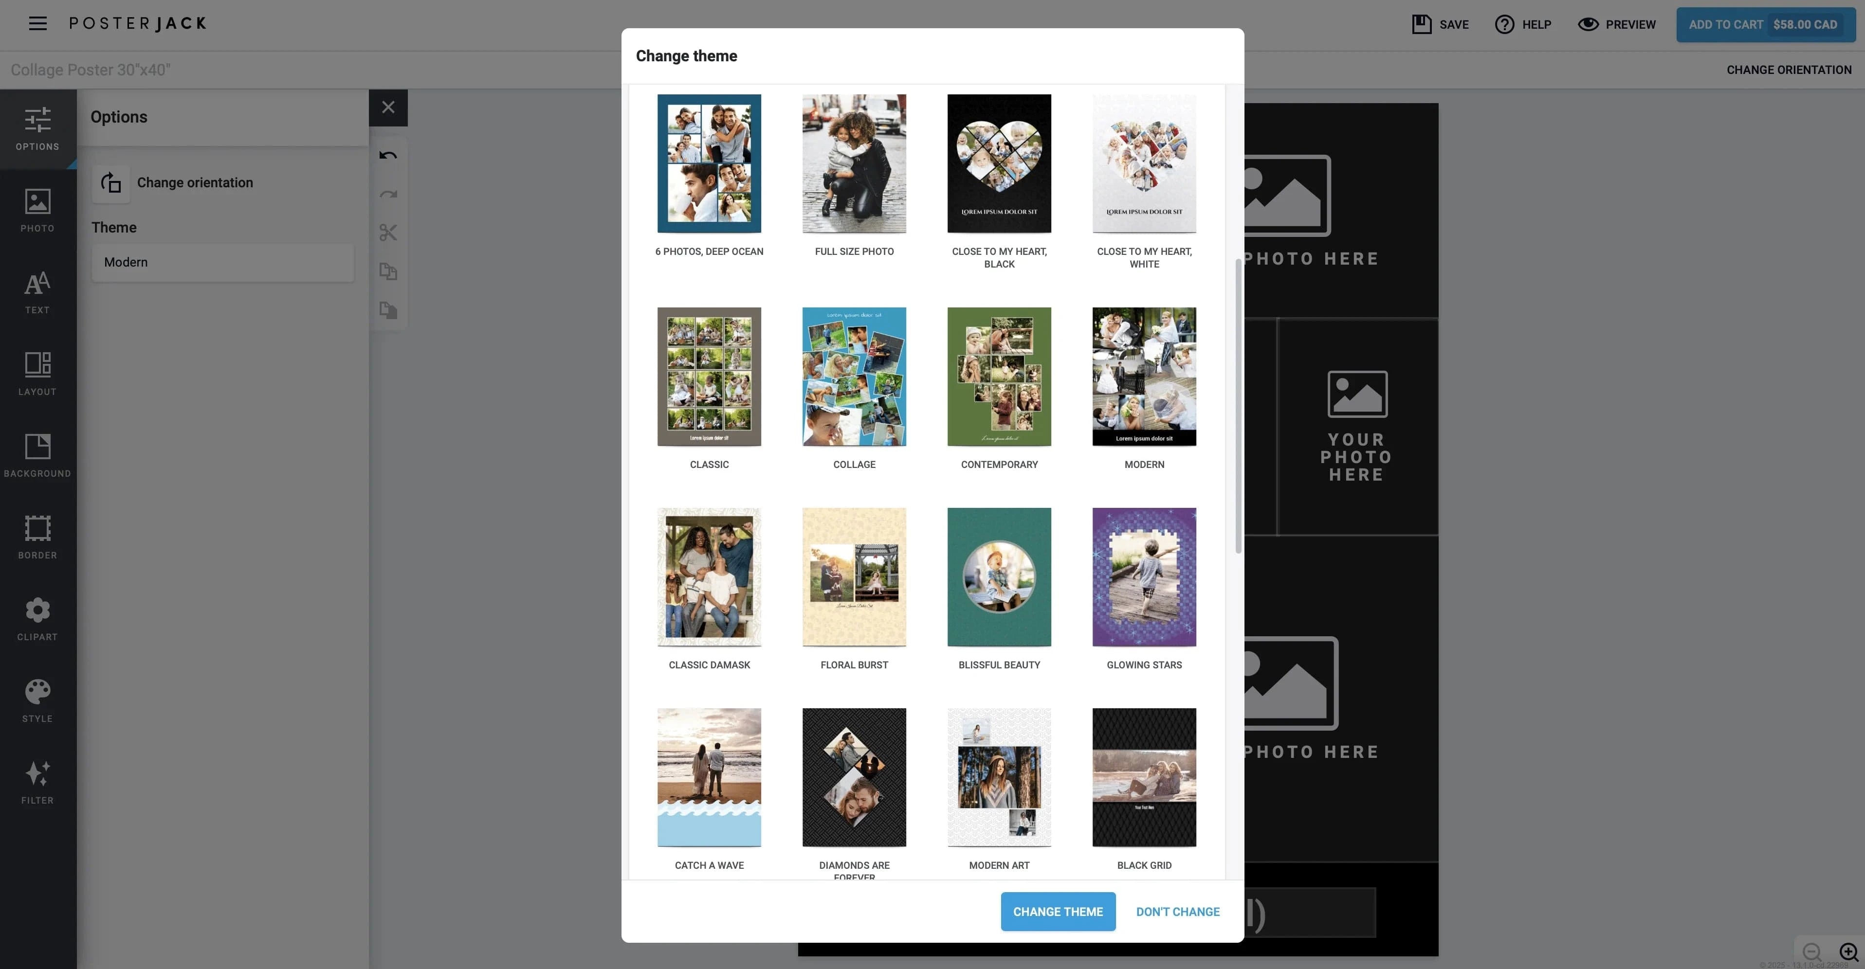This screenshot has height=969, width=1865.
Task: Click the Help label in the header
Action: 1536,25
